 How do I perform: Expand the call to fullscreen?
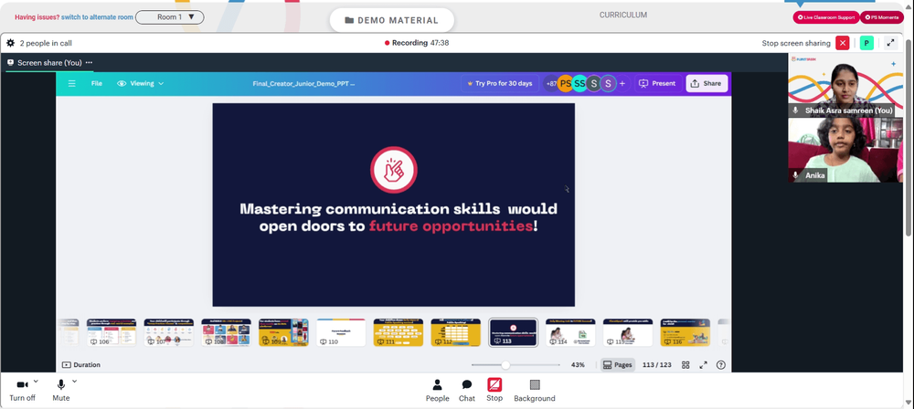pos(890,43)
